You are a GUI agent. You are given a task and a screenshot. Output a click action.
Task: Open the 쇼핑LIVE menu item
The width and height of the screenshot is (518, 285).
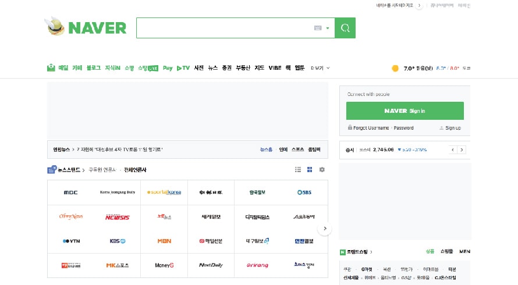click(148, 68)
